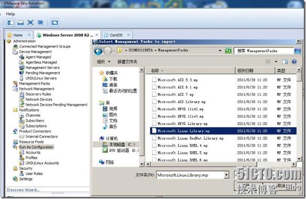
Task: Click the file dialog Back arrow button
Action: [x=98, y=51]
